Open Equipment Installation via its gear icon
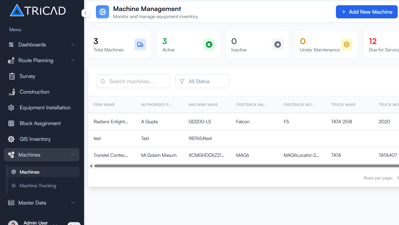The height and width of the screenshot is (225, 399). (11, 108)
